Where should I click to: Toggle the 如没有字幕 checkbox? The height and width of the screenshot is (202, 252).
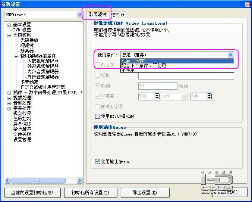97,106
